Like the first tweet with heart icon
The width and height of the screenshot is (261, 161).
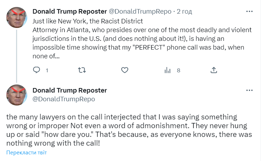pyautogui.click(x=125, y=70)
